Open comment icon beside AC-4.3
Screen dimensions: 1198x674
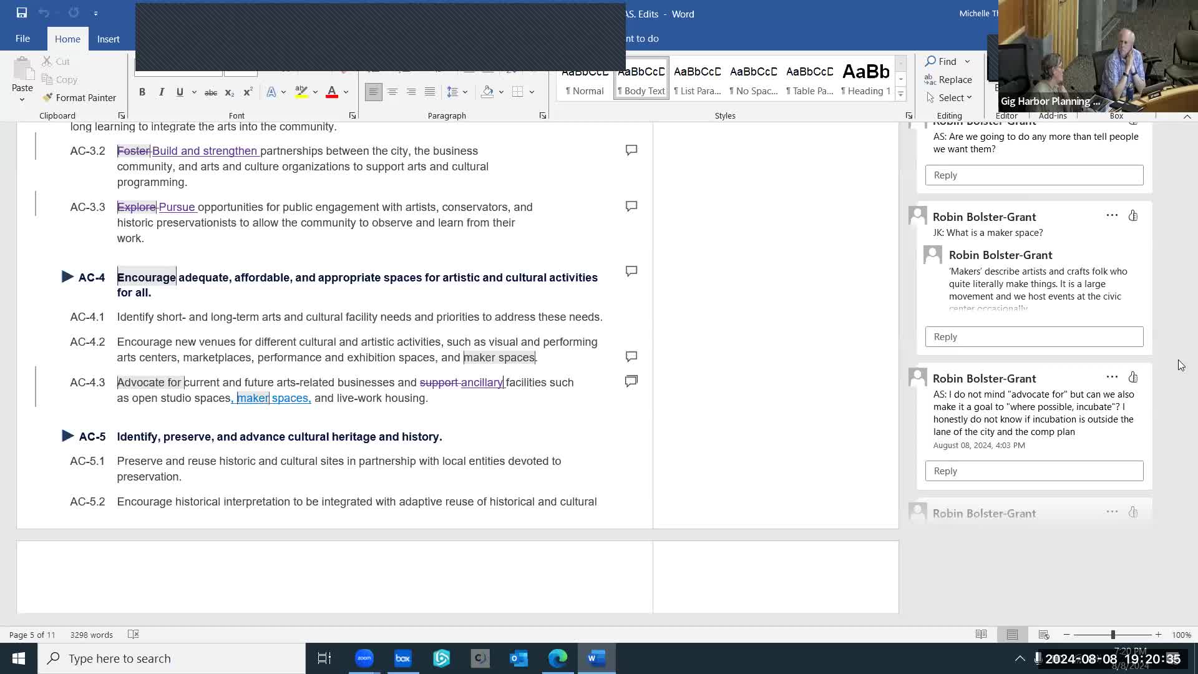pos(631,381)
